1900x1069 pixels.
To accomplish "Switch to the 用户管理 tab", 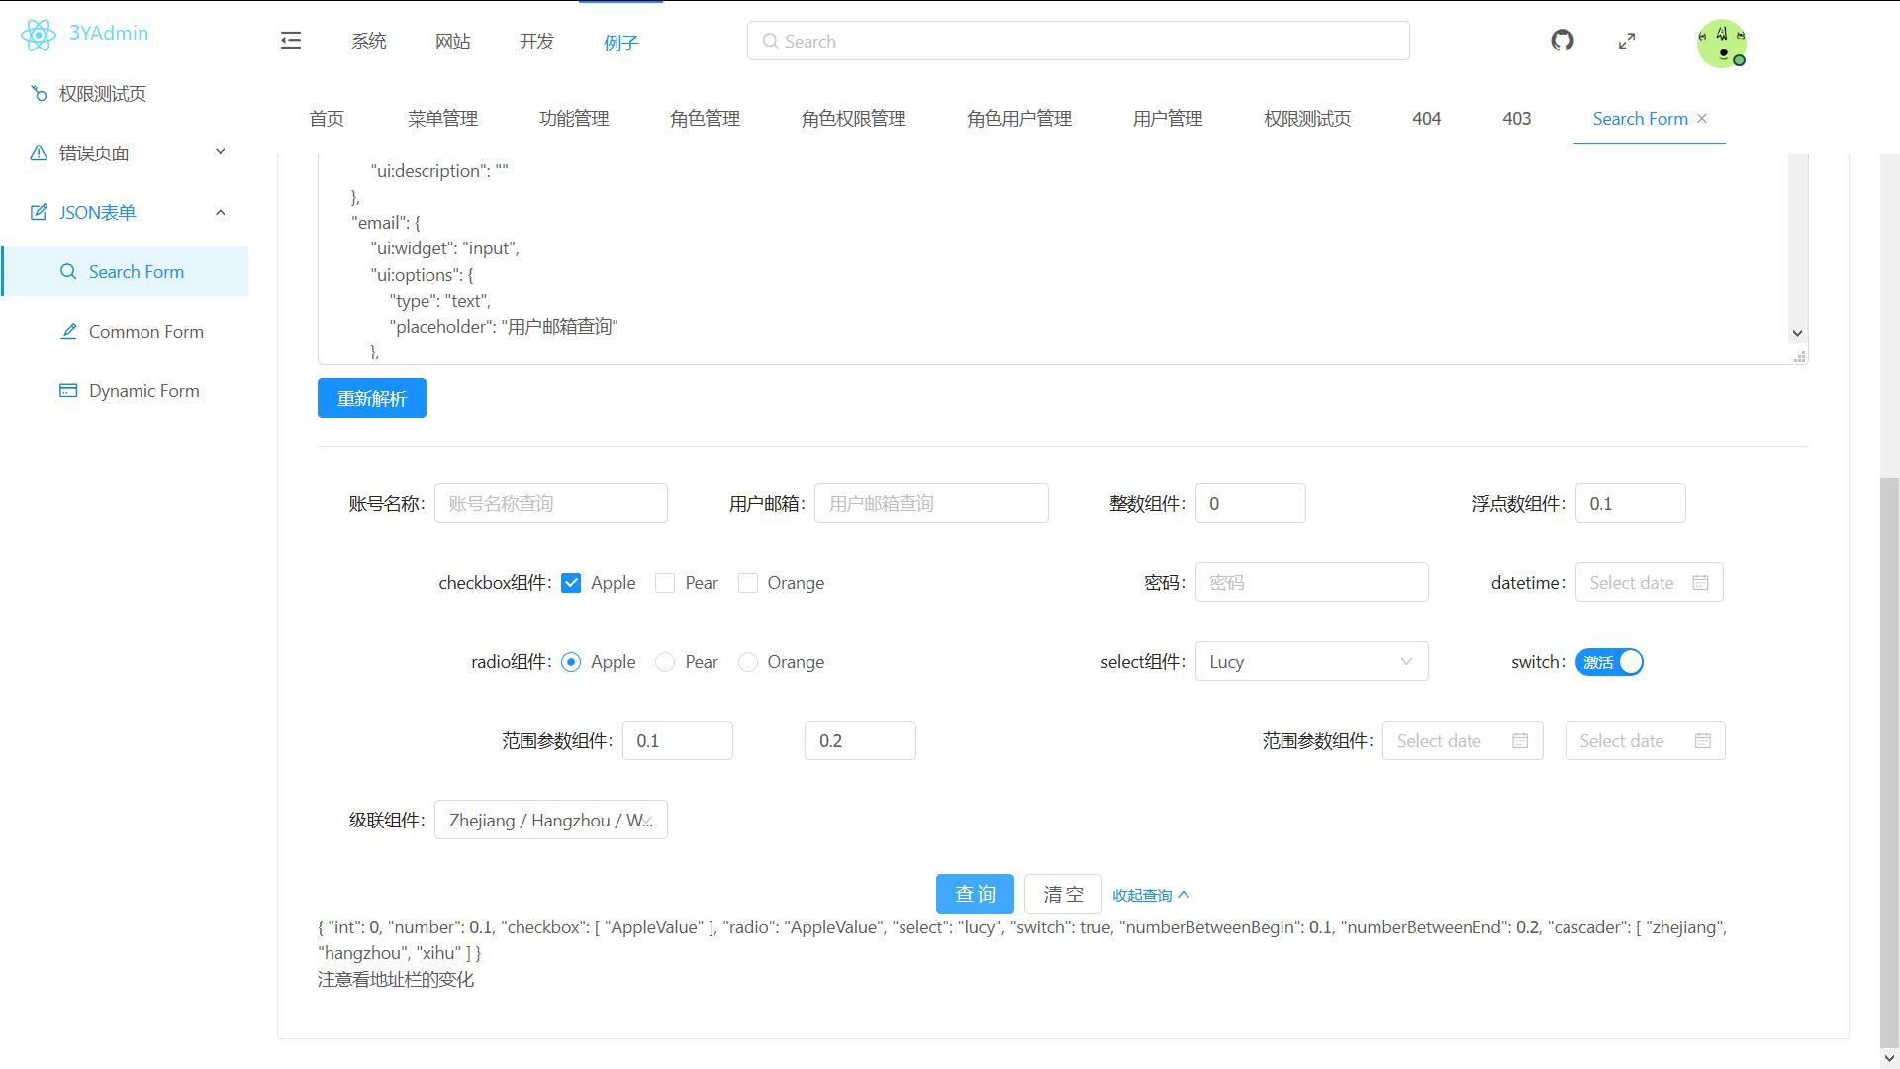I will [1168, 119].
